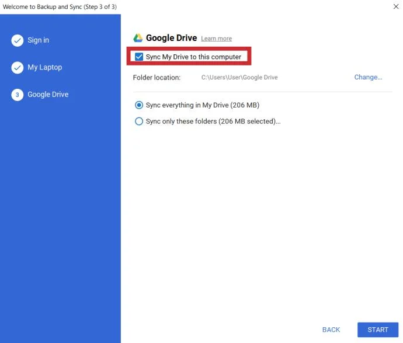
Task: Select the My Laptop step label
Action: click(45, 67)
